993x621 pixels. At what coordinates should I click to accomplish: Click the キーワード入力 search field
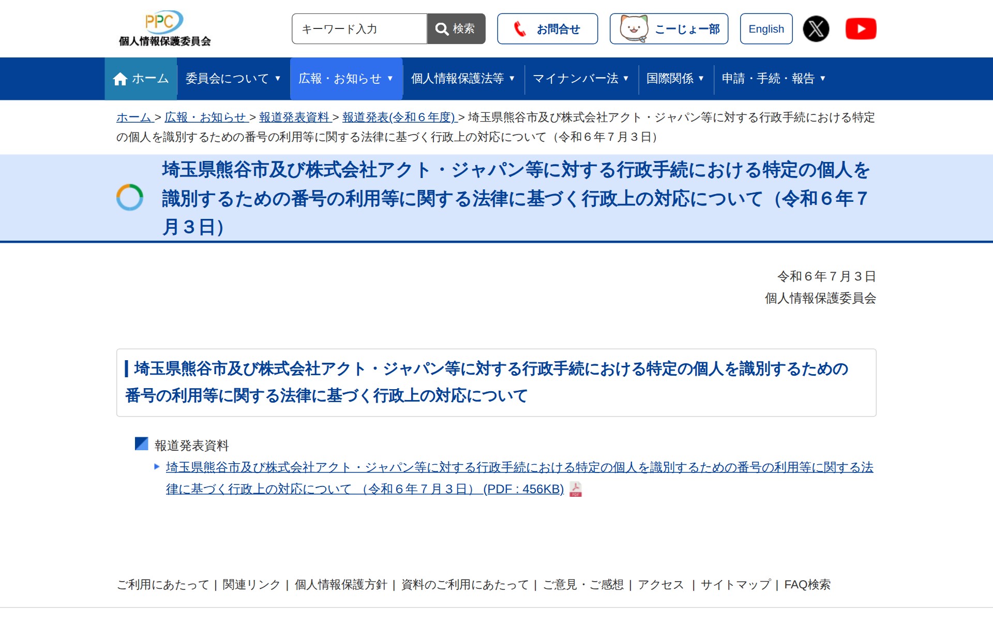click(x=359, y=29)
